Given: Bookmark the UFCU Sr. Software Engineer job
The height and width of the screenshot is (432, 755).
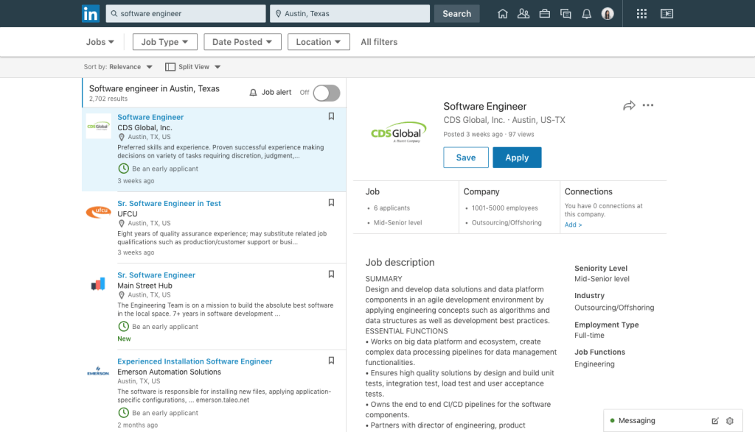Looking at the screenshot, I should tap(331, 202).
